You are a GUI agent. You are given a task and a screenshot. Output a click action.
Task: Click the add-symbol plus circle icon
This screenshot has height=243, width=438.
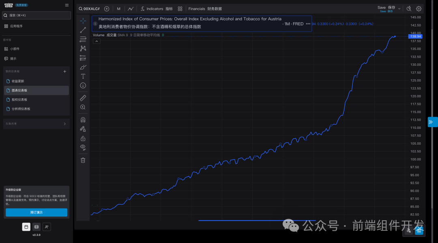tap(107, 9)
